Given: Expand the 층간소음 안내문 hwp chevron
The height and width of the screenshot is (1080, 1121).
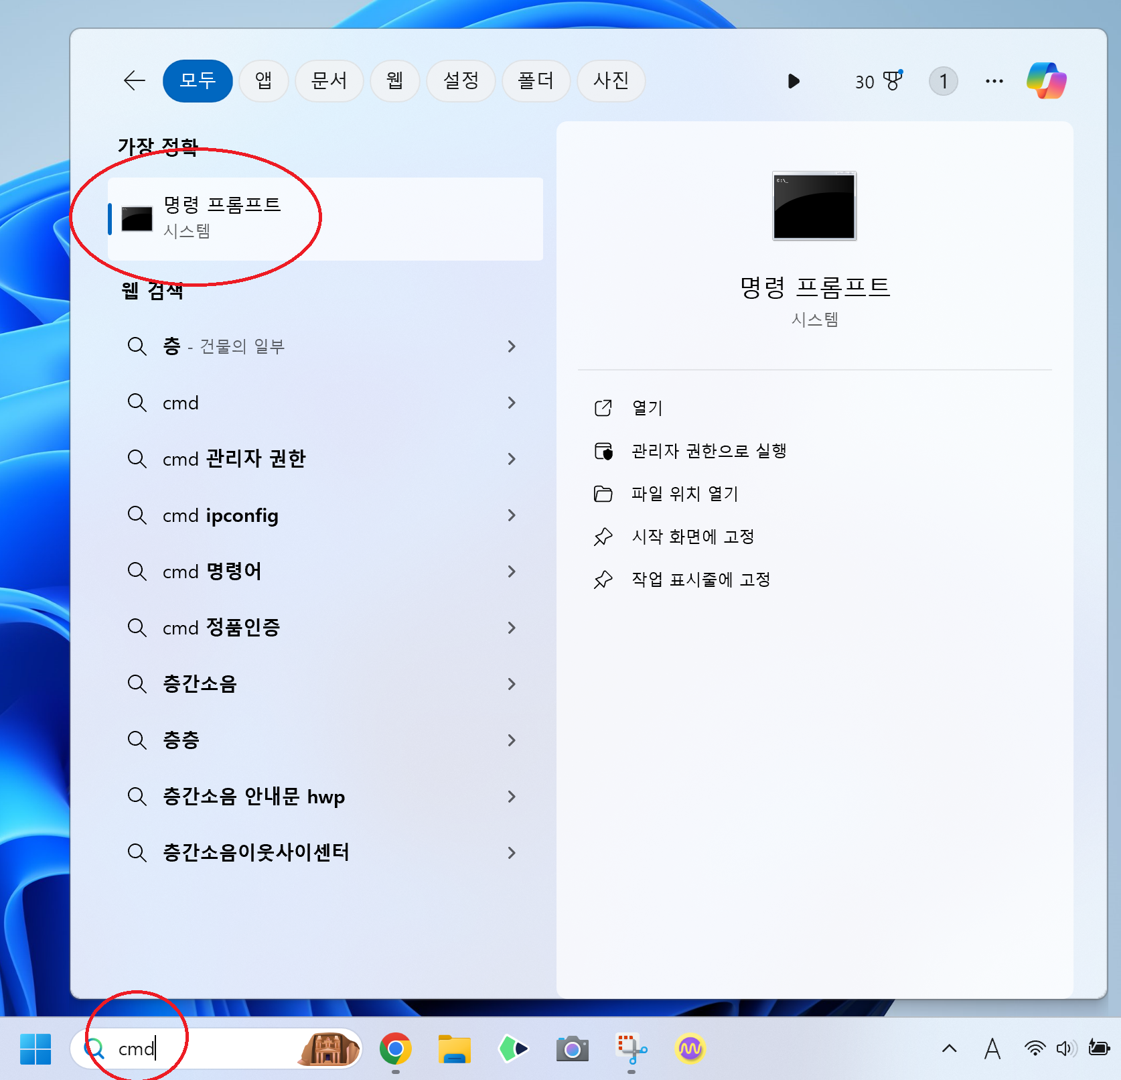Looking at the screenshot, I should click(x=512, y=797).
